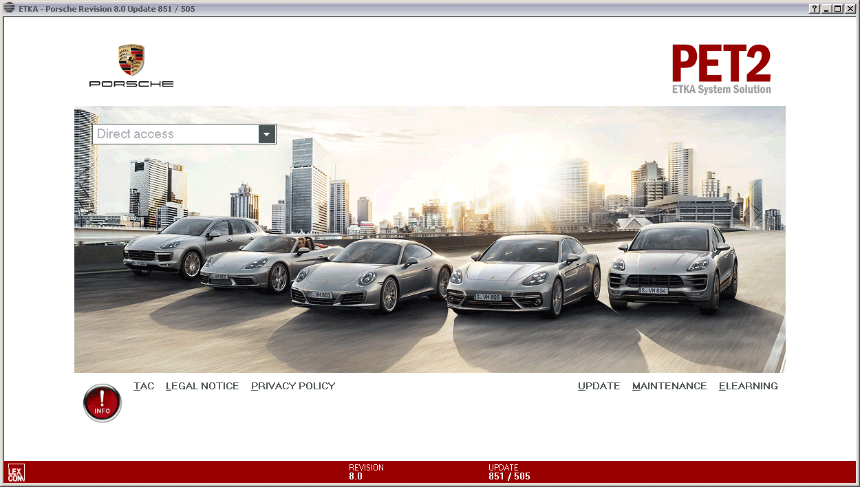Click the PET2 ETKA System Solution logo
This screenshot has height=487, width=860.
click(721, 69)
